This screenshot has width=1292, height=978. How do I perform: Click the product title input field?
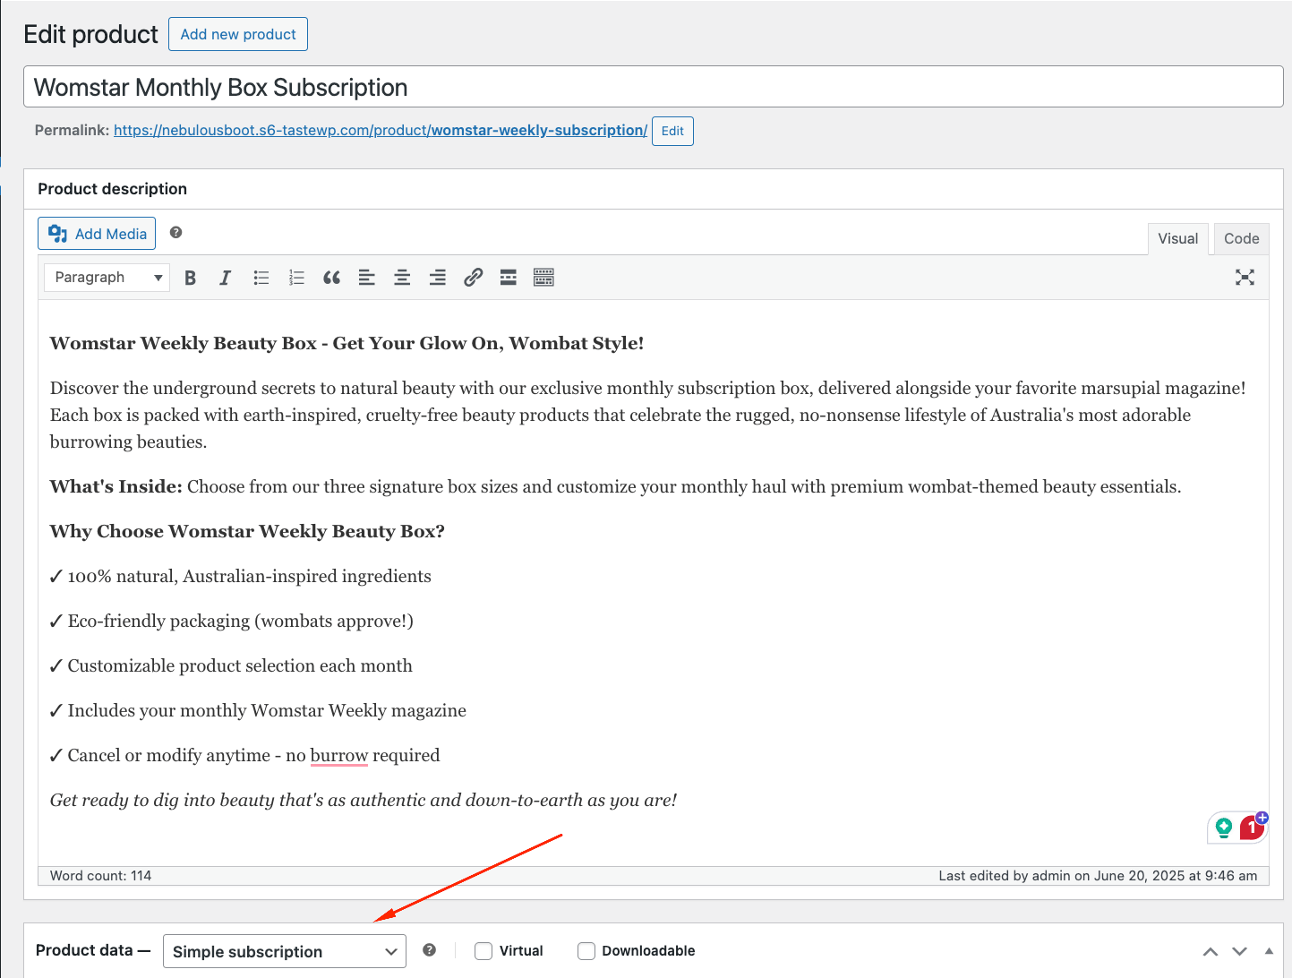click(654, 87)
